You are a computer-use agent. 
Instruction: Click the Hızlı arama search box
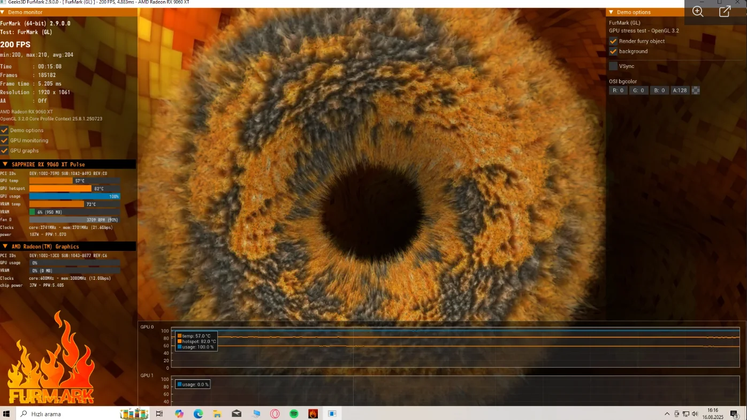click(x=66, y=414)
